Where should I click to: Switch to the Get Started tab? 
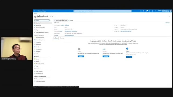click(x=56, y=38)
